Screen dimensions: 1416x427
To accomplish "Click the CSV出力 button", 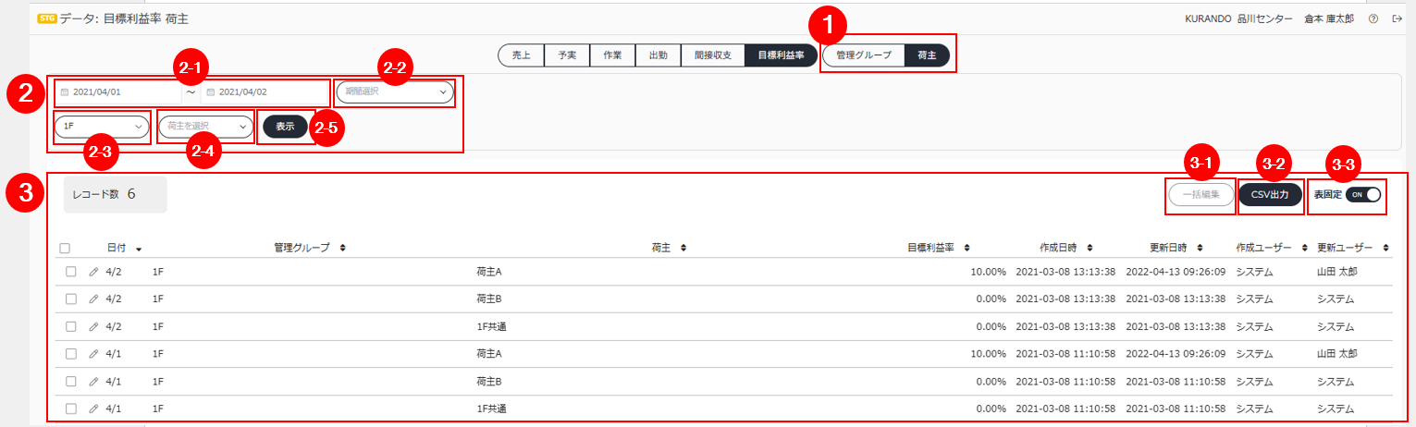I will pyautogui.click(x=1270, y=194).
